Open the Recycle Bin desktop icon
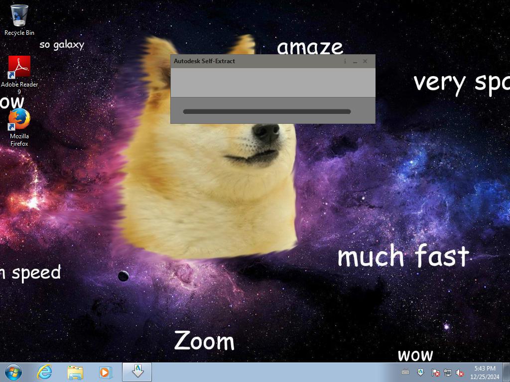This screenshot has height=382, width=510. click(x=19, y=19)
